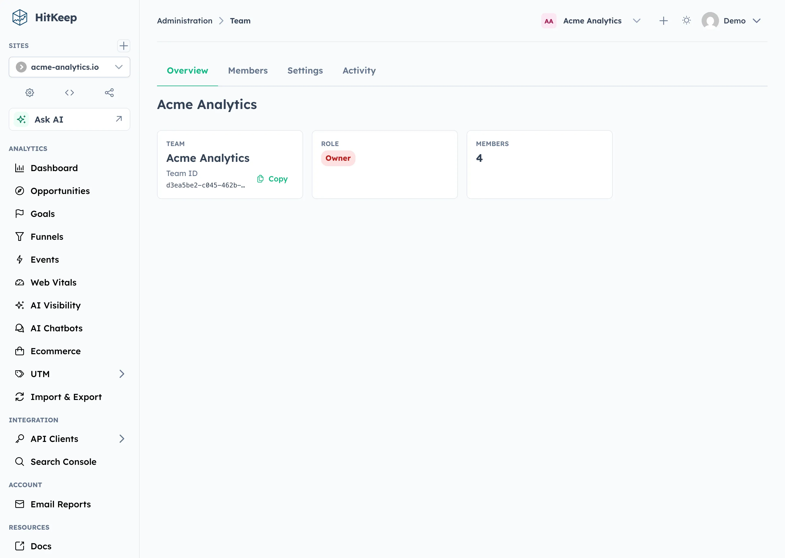Click the members count 4
The image size is (785, 558).
[x=479, y=158]
